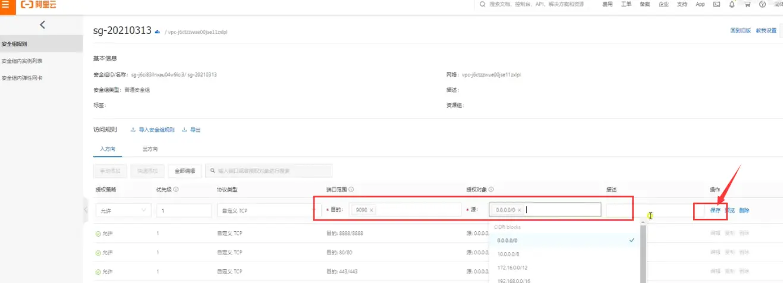The width and height of the screenshot is (783, 283).
Task: Switch to the 出方向 tab
Action: 150,149
